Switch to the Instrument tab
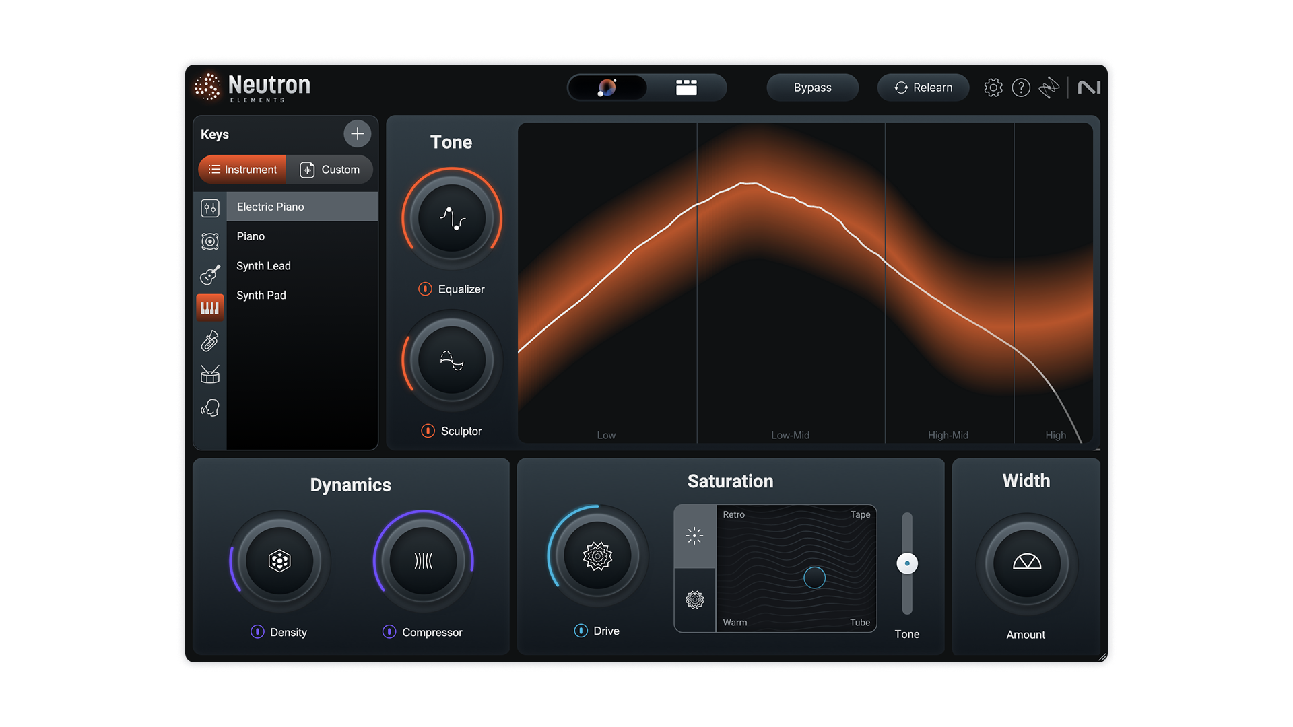Screen dimensions: 1293x727 pos(242,170)
